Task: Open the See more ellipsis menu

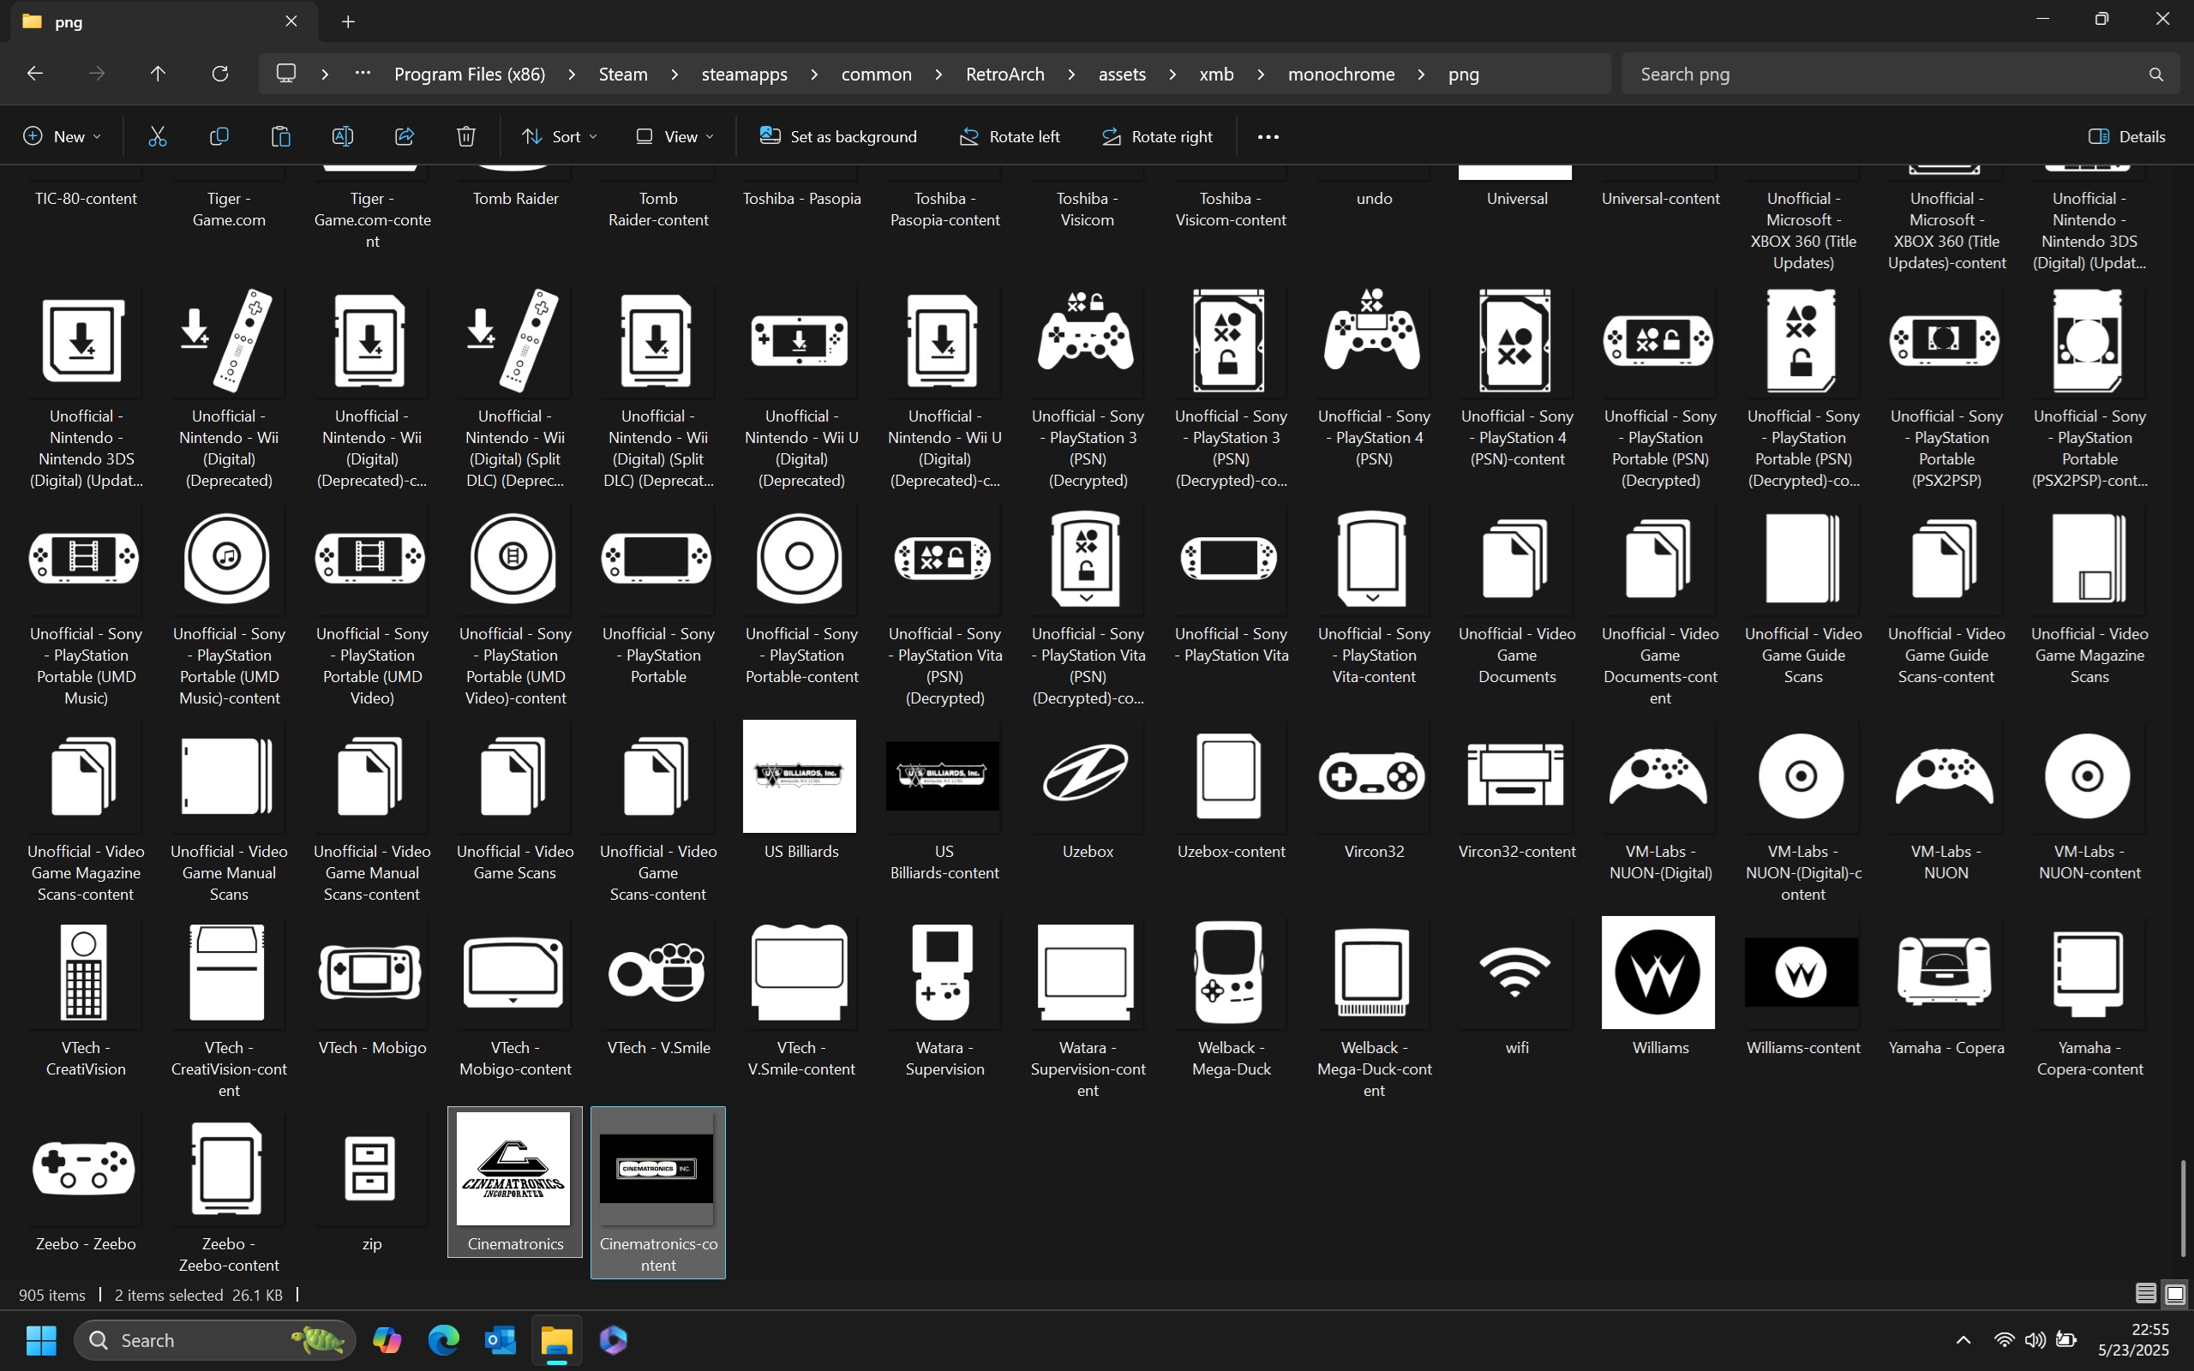Action: coord(1268,137)
